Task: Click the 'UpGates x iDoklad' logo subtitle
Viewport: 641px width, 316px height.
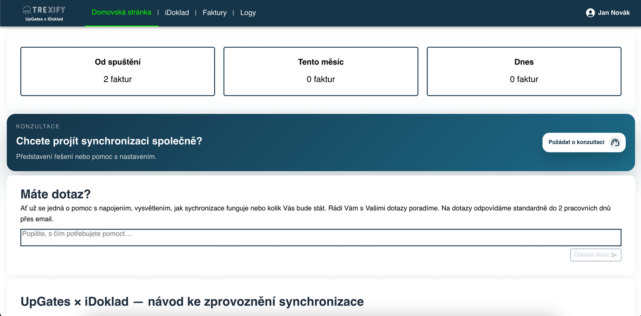Action: (44, 19)
